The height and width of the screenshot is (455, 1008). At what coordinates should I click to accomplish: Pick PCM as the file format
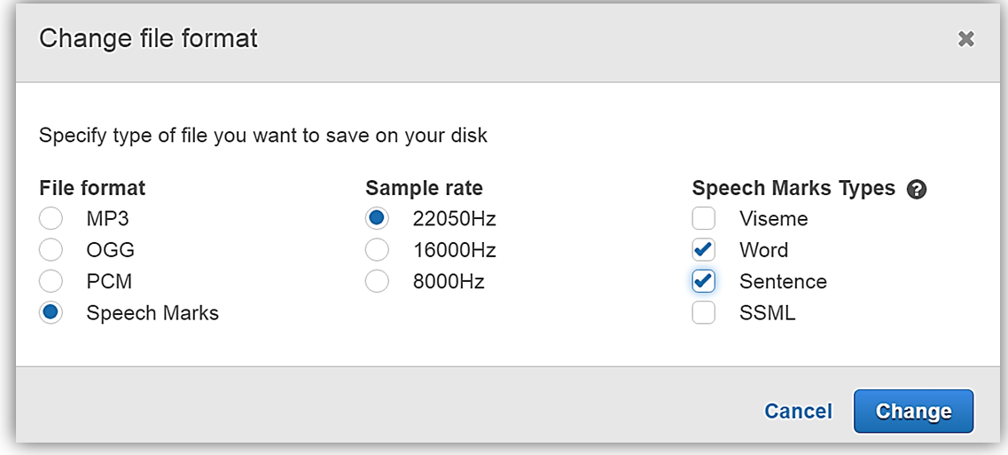click(51, 281)
